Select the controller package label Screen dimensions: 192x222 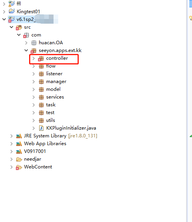[57, 58]
